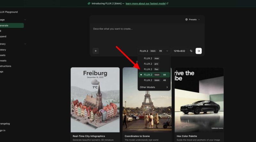The image size is (256, 142).
Task: Select FLUX.2 pro model
Action: [x=152, y=64]
